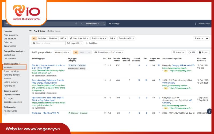Open the URL in new tab icon
Screen dimensions: 214x134
click(77, 24)
